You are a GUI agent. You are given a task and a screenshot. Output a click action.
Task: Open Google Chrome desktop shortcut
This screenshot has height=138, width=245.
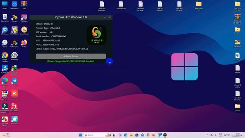point(5,57)
